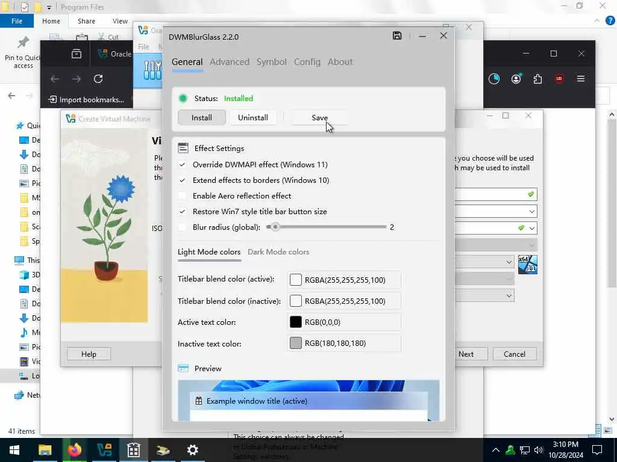Open the Settings gear on the taskbar

pyautogui.click(x=192, y=450)
